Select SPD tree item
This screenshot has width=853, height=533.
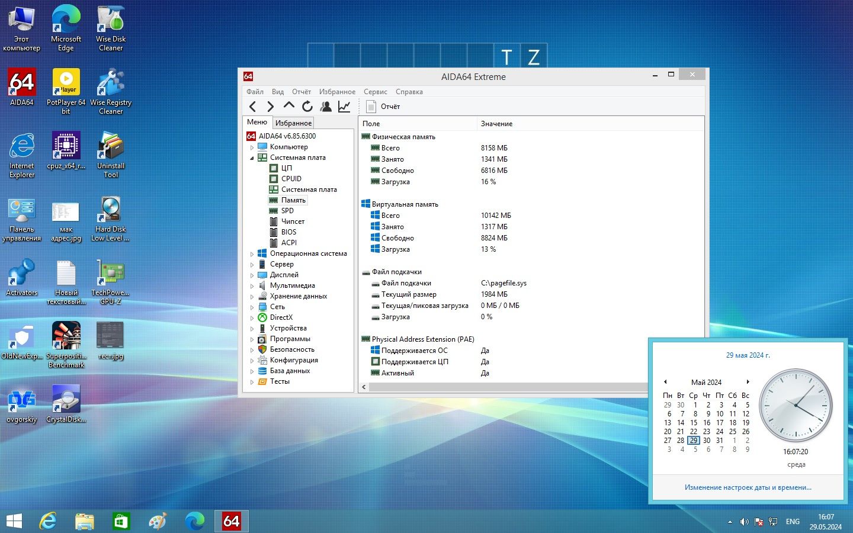click(x=287, y=211)
